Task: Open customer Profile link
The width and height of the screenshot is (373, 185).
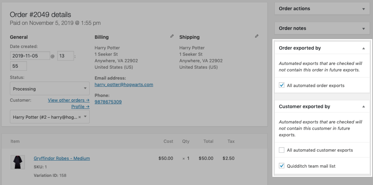Action: tap(80, 106)
